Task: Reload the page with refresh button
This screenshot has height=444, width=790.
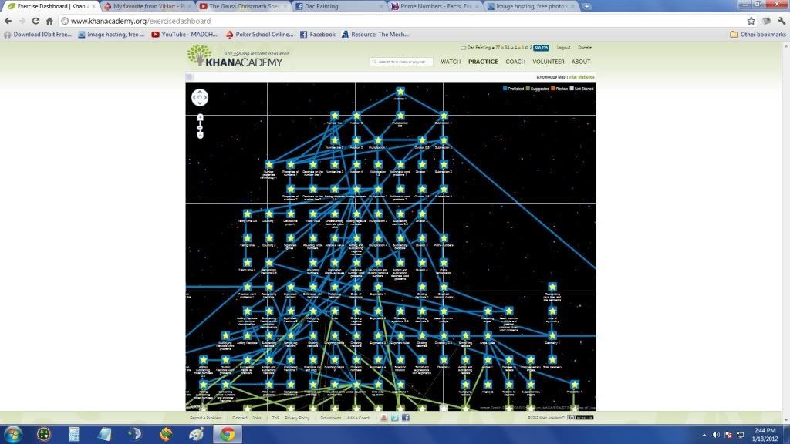Action: [36, 21]
